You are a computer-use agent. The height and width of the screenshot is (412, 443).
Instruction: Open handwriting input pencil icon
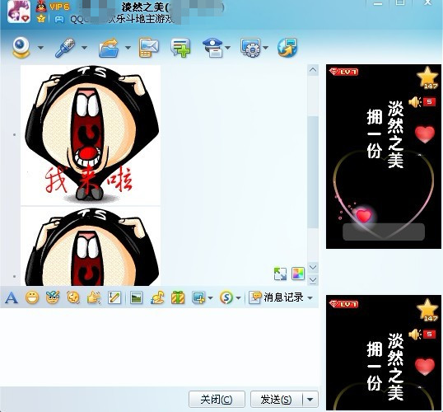(x=114, y=297)
